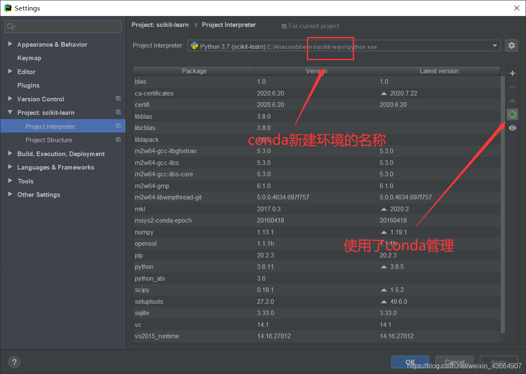Click the upgrade arrow in the ca-certificates latest version cell
Image resolution: width=526 pixels, height=374 pixels.
[x=384, y=93]
